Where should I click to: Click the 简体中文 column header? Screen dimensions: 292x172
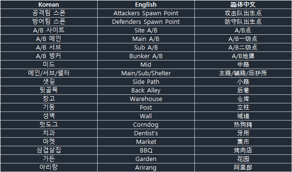[243, 4]
